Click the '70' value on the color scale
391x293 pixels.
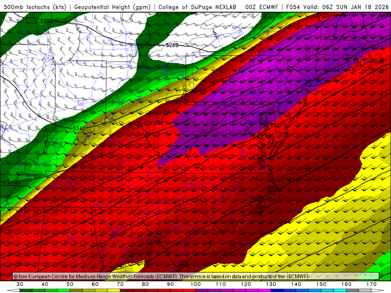[x=120, y=284]
